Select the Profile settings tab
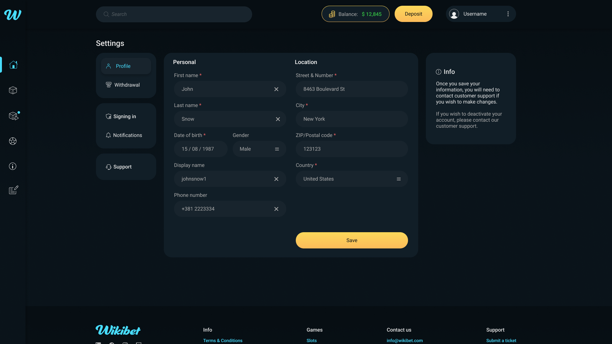 point(126,66)
